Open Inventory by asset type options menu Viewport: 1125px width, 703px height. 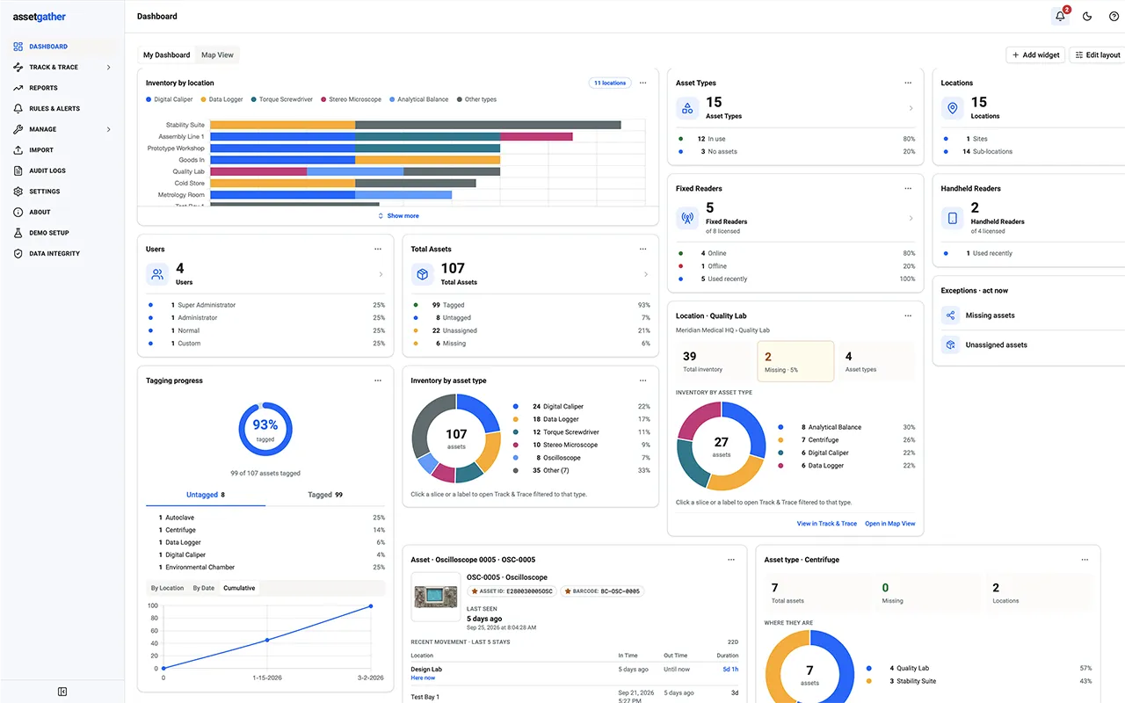pos(642,380)
